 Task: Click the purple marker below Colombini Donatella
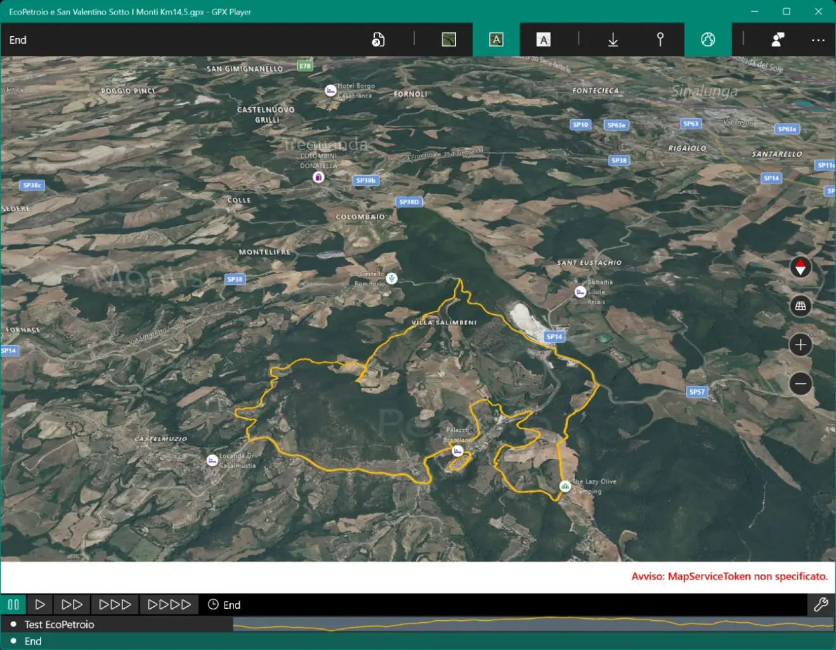(318, 177)
